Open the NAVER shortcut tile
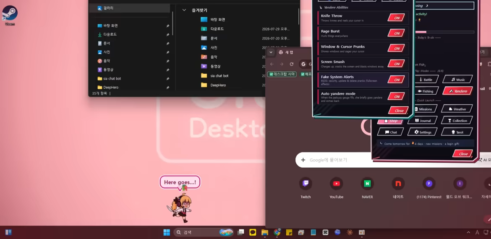491x239 pixels. coord(367,188)
